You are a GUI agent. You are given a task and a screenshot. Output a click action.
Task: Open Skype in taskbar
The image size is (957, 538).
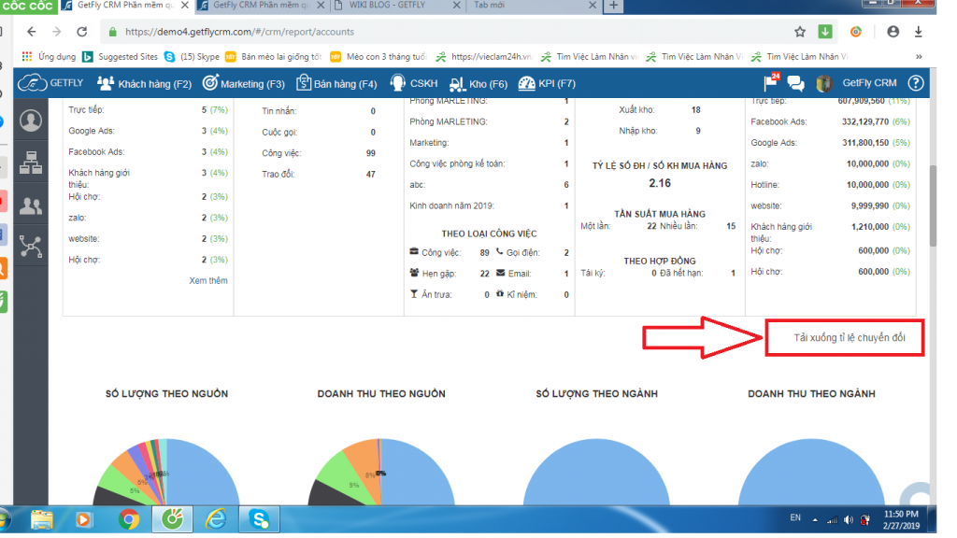click(x=260, y=519)
